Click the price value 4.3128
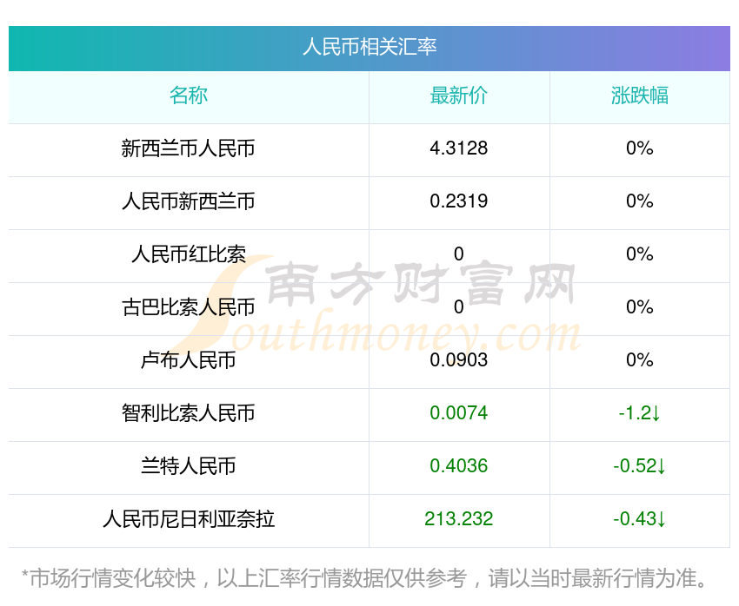Image resolution: width=739 pixels, height=606 pixels. [458, 148]
